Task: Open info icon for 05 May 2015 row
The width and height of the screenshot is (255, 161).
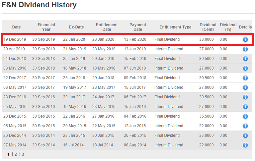Action: pyautogui.click(x=245, y=126)
